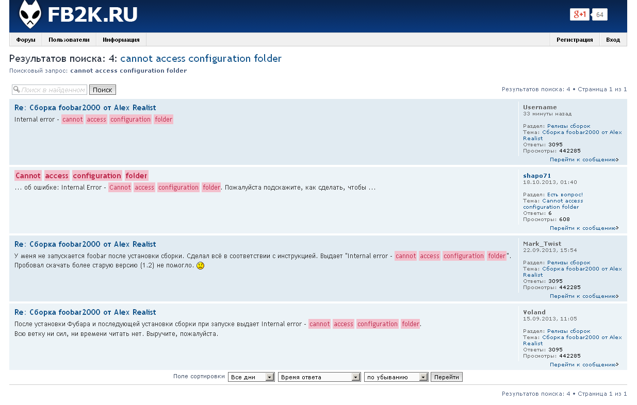The width and height of the screenshot is (637, 405).
Task: Open the result title posted by Voland
Action: point(85,312)
